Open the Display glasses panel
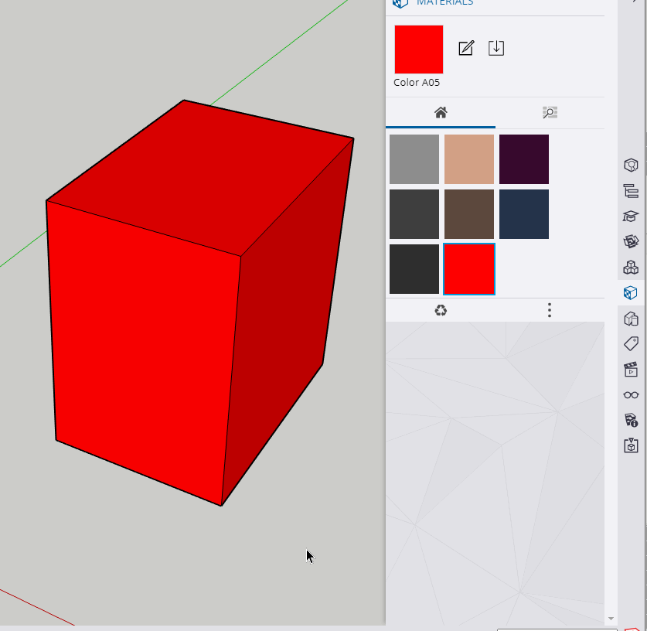The width and height of the screenshot is (647, 631). [x=631, y=395]
